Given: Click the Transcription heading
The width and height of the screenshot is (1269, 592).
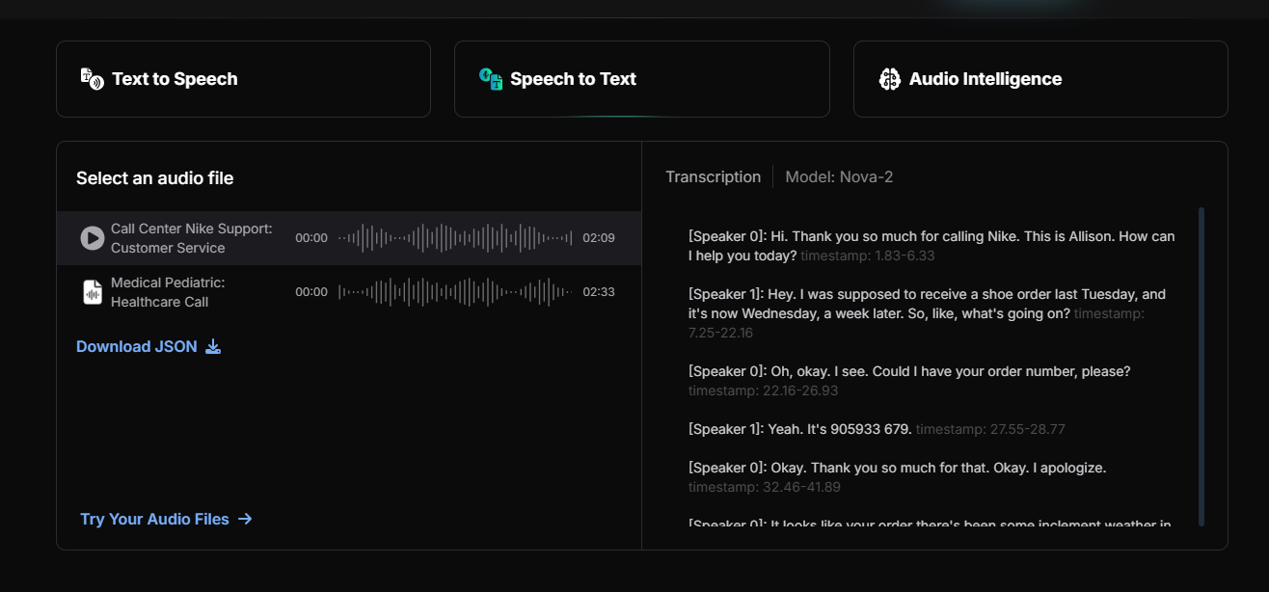Looking at the screenshot, I should (713, 177).
